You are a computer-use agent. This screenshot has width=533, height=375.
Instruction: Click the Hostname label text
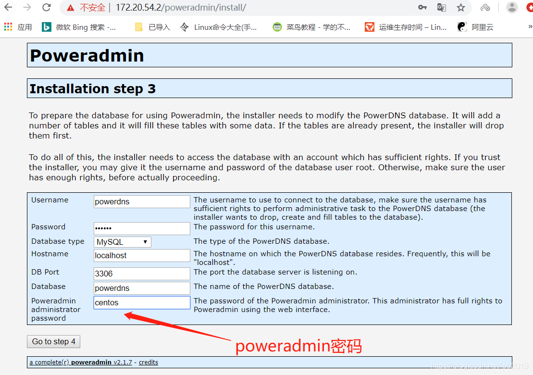point(50,254)
